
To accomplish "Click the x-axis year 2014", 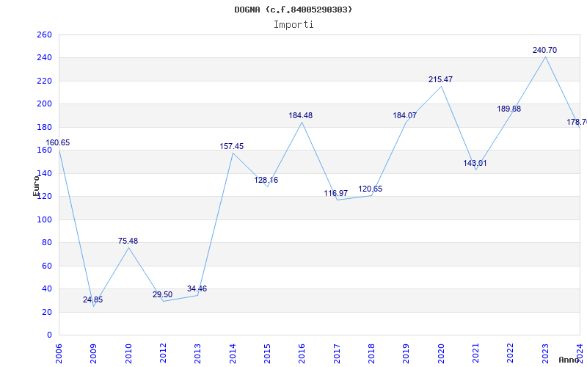I will click(x=233, y=354).
